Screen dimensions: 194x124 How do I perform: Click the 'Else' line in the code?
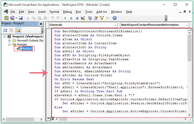(58, 107)
